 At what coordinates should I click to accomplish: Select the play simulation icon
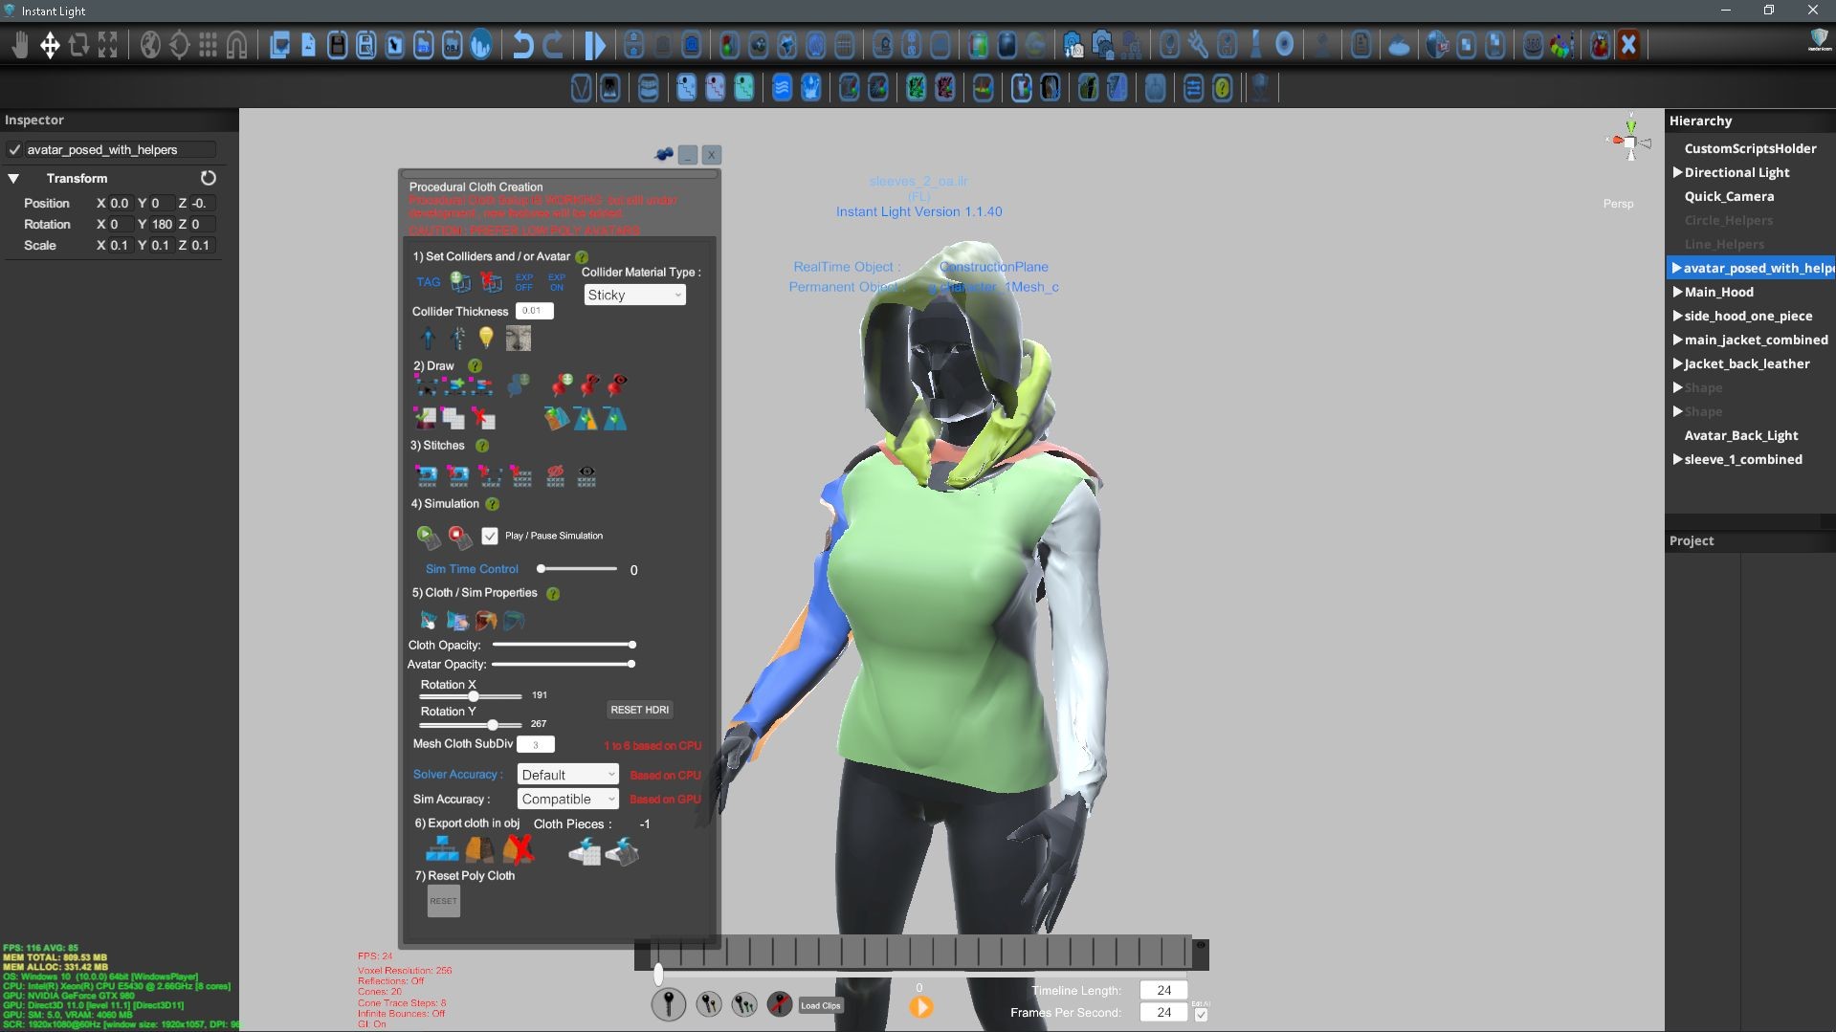[427, 536]
